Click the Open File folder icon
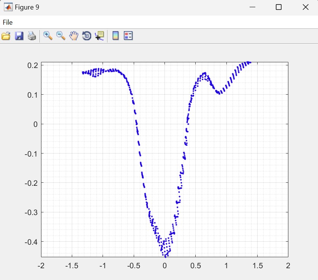Viewport: 318px width, 280px height. [6, 36]
